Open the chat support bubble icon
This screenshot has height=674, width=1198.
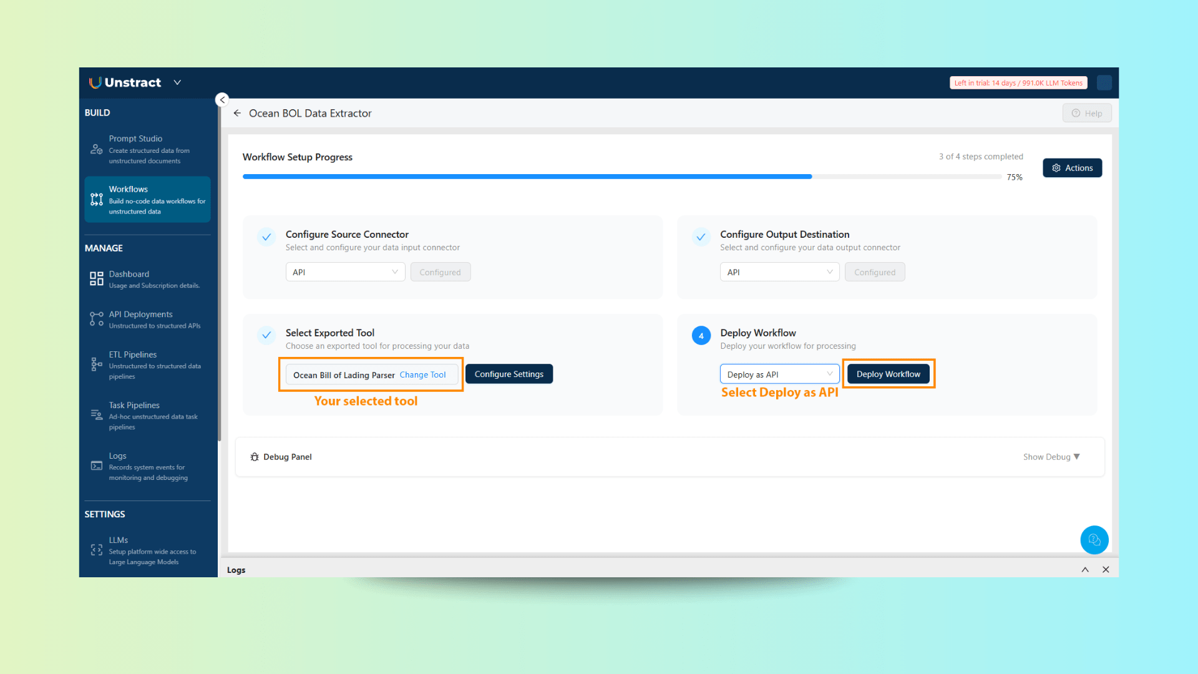[1094, 540]
